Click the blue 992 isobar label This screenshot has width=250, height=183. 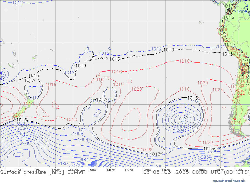24,133
